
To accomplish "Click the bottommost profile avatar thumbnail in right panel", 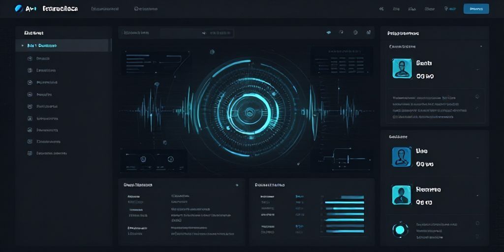I will tap(401, 195).
